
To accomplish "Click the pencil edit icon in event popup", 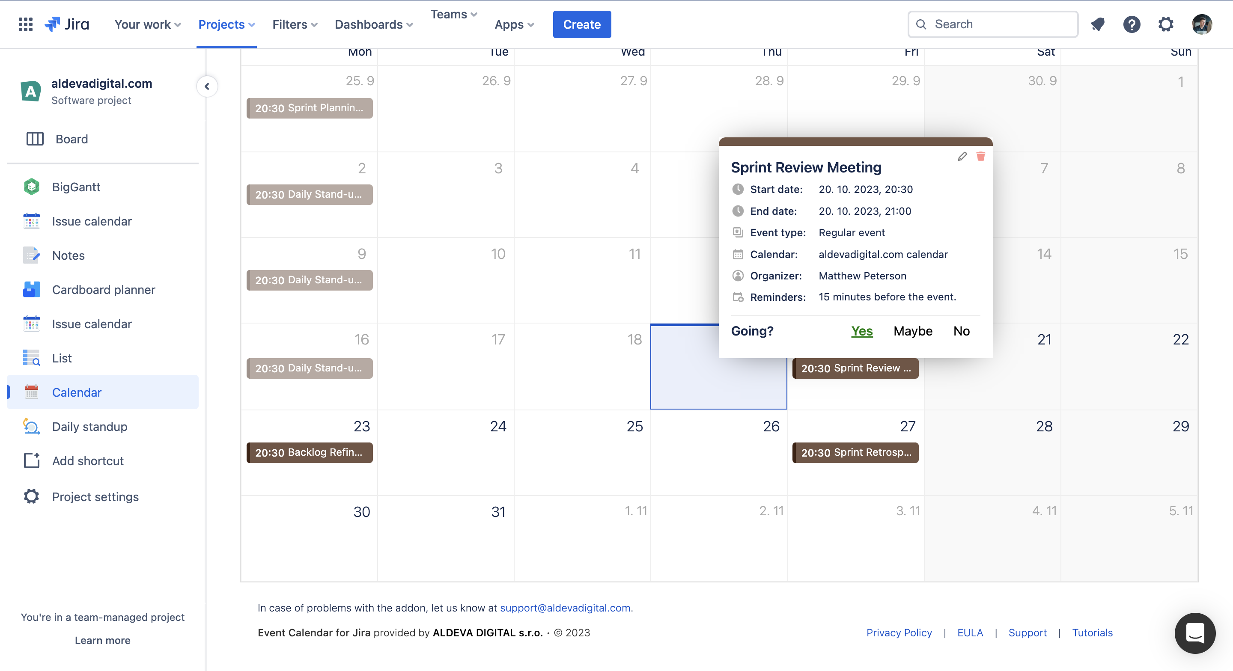I will (962, 157).
